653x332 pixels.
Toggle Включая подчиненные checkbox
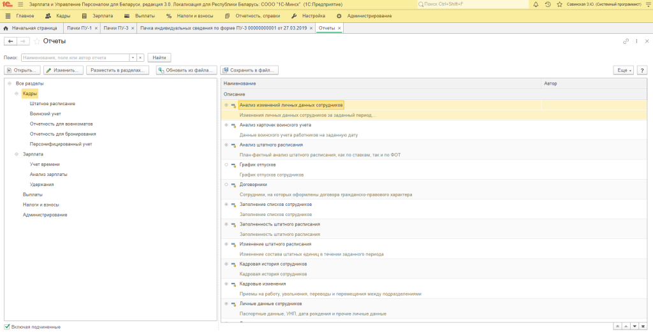click(x=8, y=327)
